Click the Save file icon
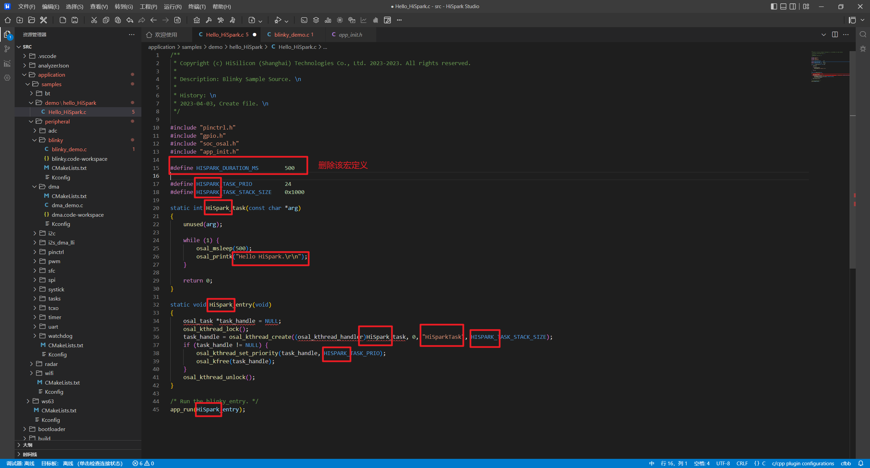This screenshot has height=468, width=870. (74, 20)
